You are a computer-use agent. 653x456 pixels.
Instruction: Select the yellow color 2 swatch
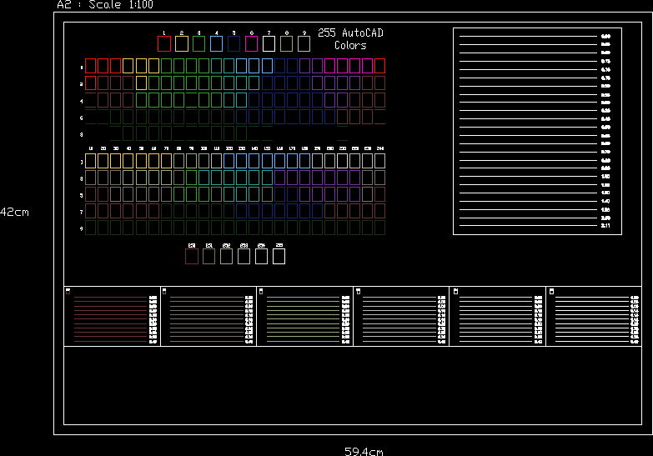[182, 43]
